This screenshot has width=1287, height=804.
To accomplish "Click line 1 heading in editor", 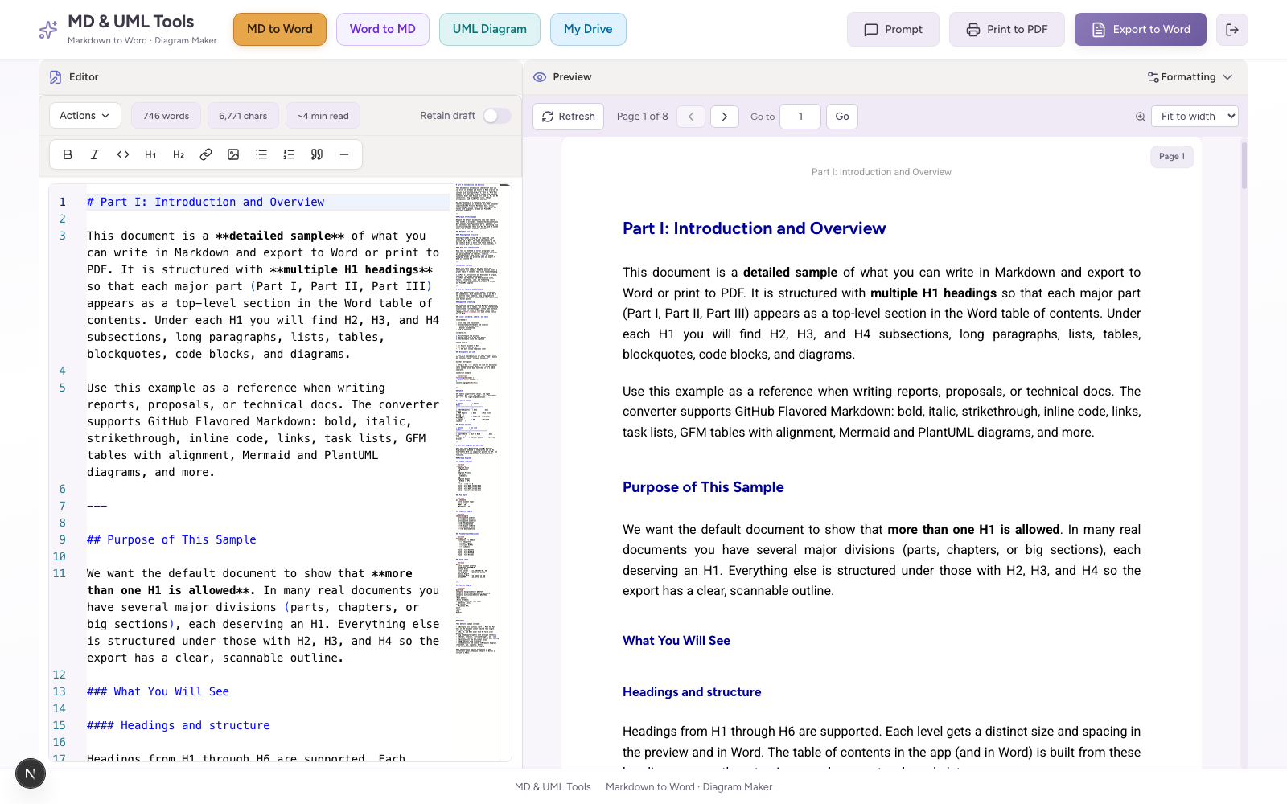I will point(205,202).
